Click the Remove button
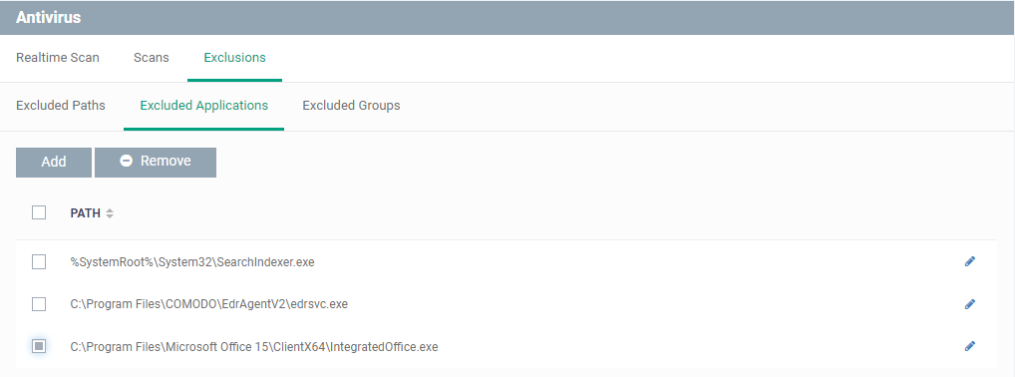This screenshot has width=1015, height=377. 156,162
